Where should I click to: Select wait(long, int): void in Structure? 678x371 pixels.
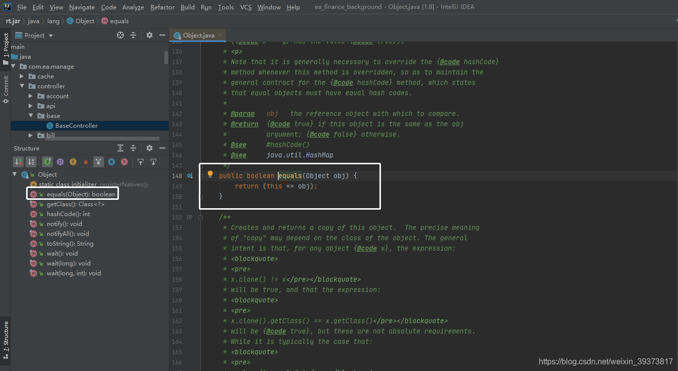click(x=74, y=273)
